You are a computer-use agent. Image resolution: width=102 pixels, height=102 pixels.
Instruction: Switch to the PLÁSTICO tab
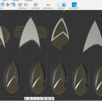pyautogui.click(x=16, y=1)
